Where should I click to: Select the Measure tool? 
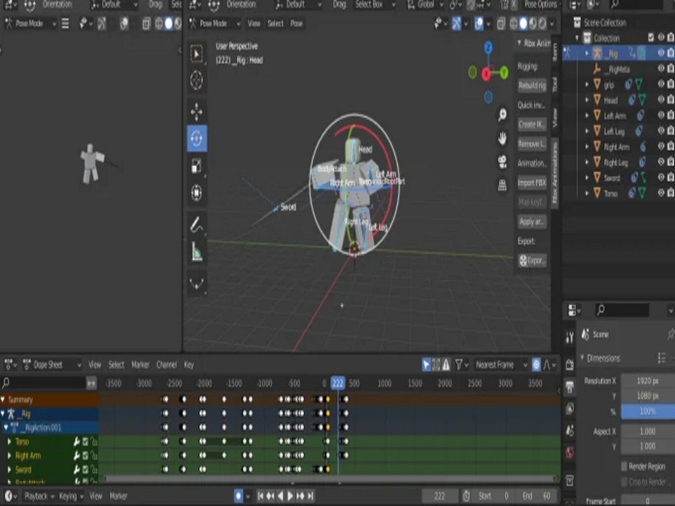click(196, 252)
